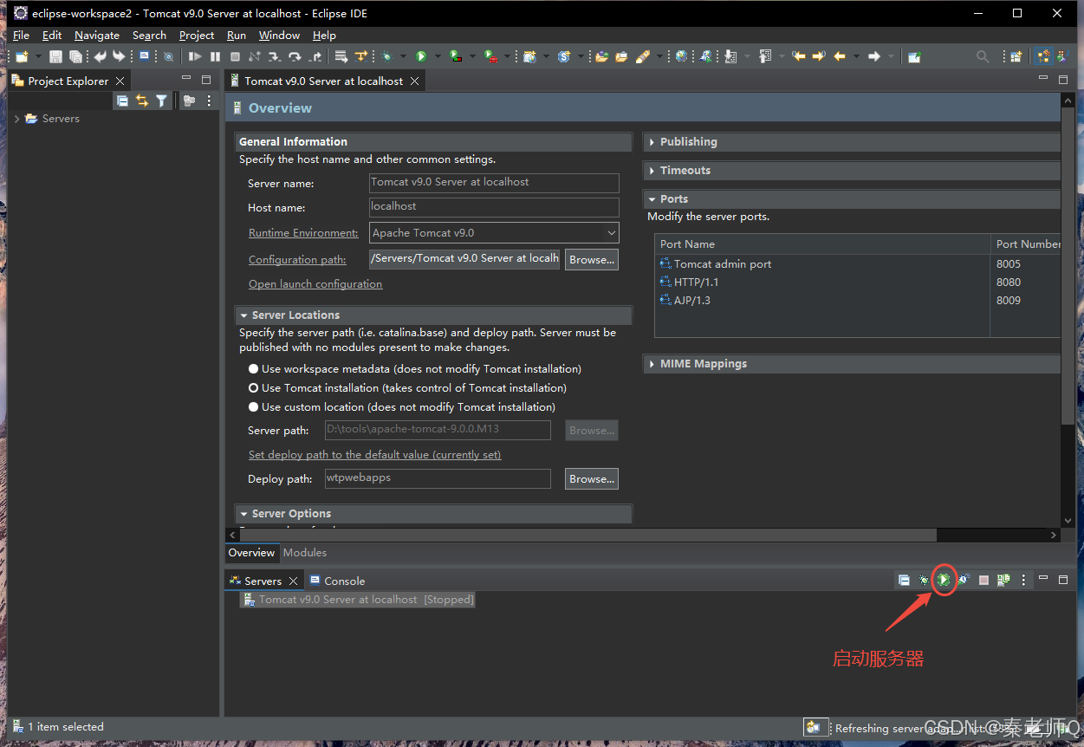This screenshot has width=1084, height=747.
Task: Click Save All in the main toolbar
Action: pos(75,56)
